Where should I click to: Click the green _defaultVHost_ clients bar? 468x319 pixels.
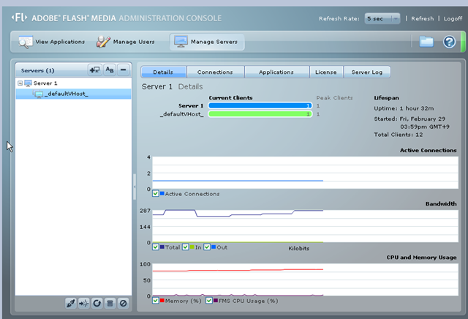click(x=260, y=114)
